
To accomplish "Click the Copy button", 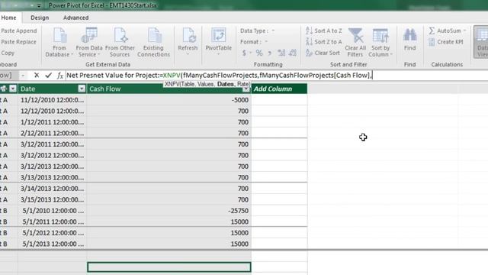I will coord(8,53).
